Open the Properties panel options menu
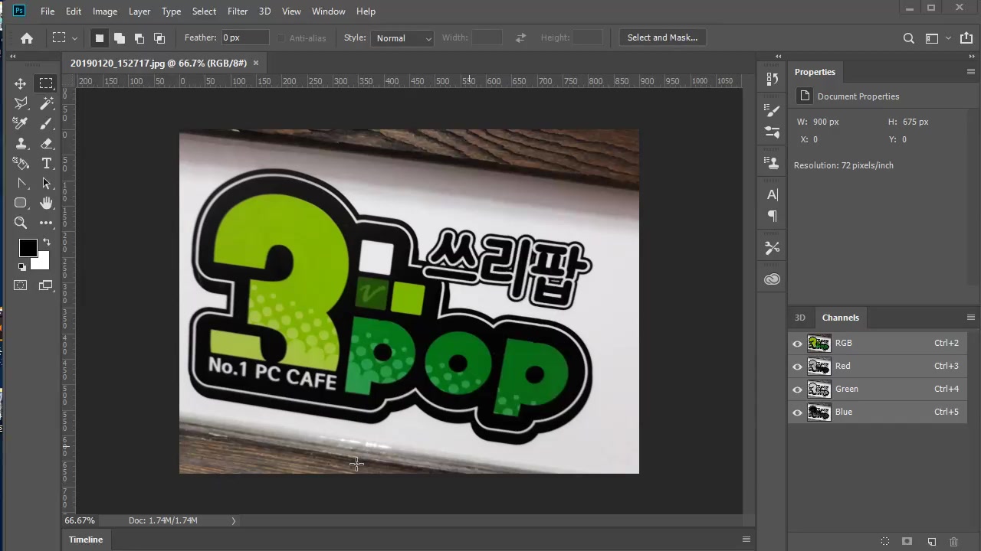Image resolution: width=981 pixels, height=551 pixels. pyautogui.click(x=970, y=72)
